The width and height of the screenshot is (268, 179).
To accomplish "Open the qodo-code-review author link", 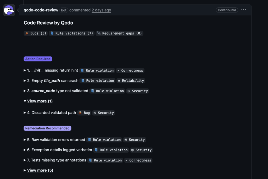I will 41,10.
